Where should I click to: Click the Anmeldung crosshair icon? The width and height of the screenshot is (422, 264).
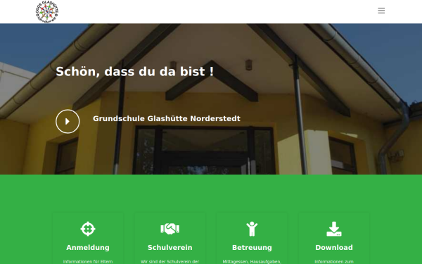tap(88, 229)
